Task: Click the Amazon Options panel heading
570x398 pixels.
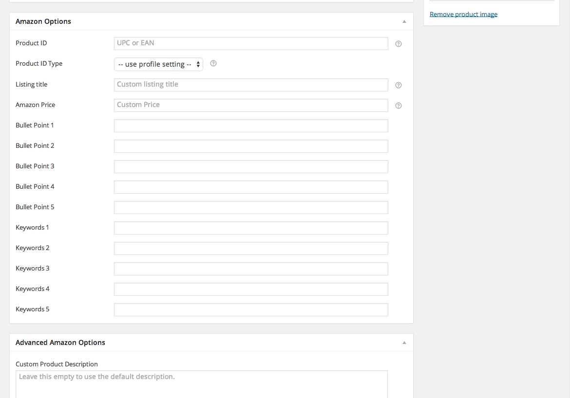Action: pyautogui.click(x=43, y=21)
